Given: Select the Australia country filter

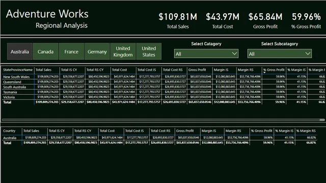Looking at the screenshot, I should [x=20, y=51].
